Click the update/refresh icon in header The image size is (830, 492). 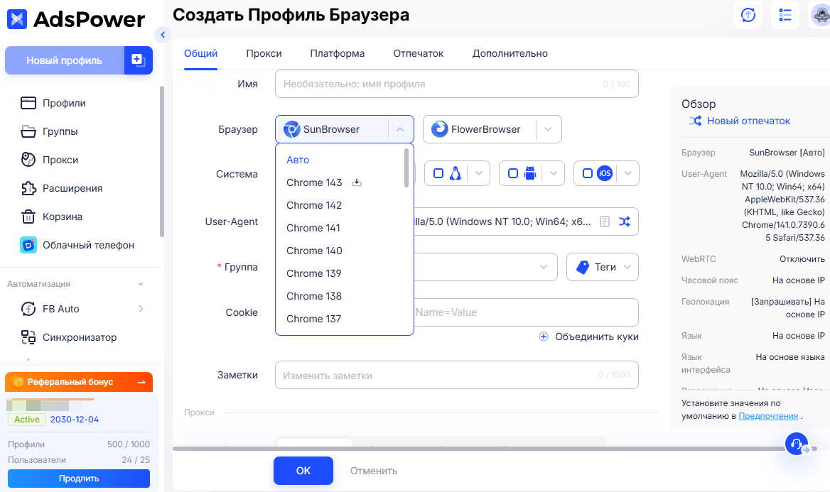(748, 16)
